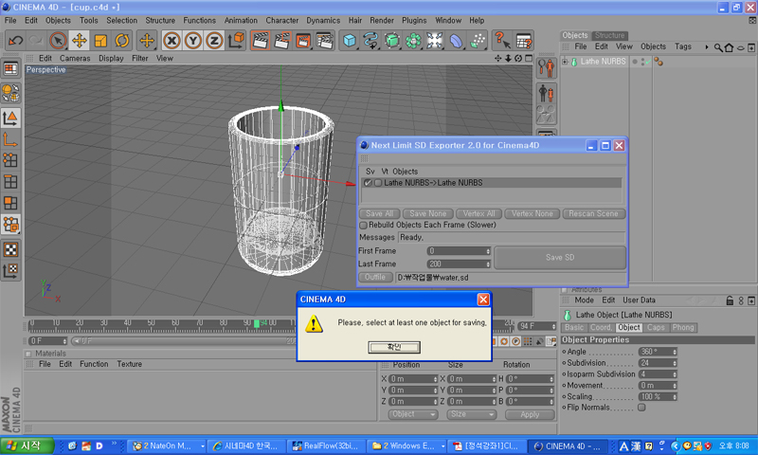
Task: Click the Vertex All button
Action: [479, 213]
